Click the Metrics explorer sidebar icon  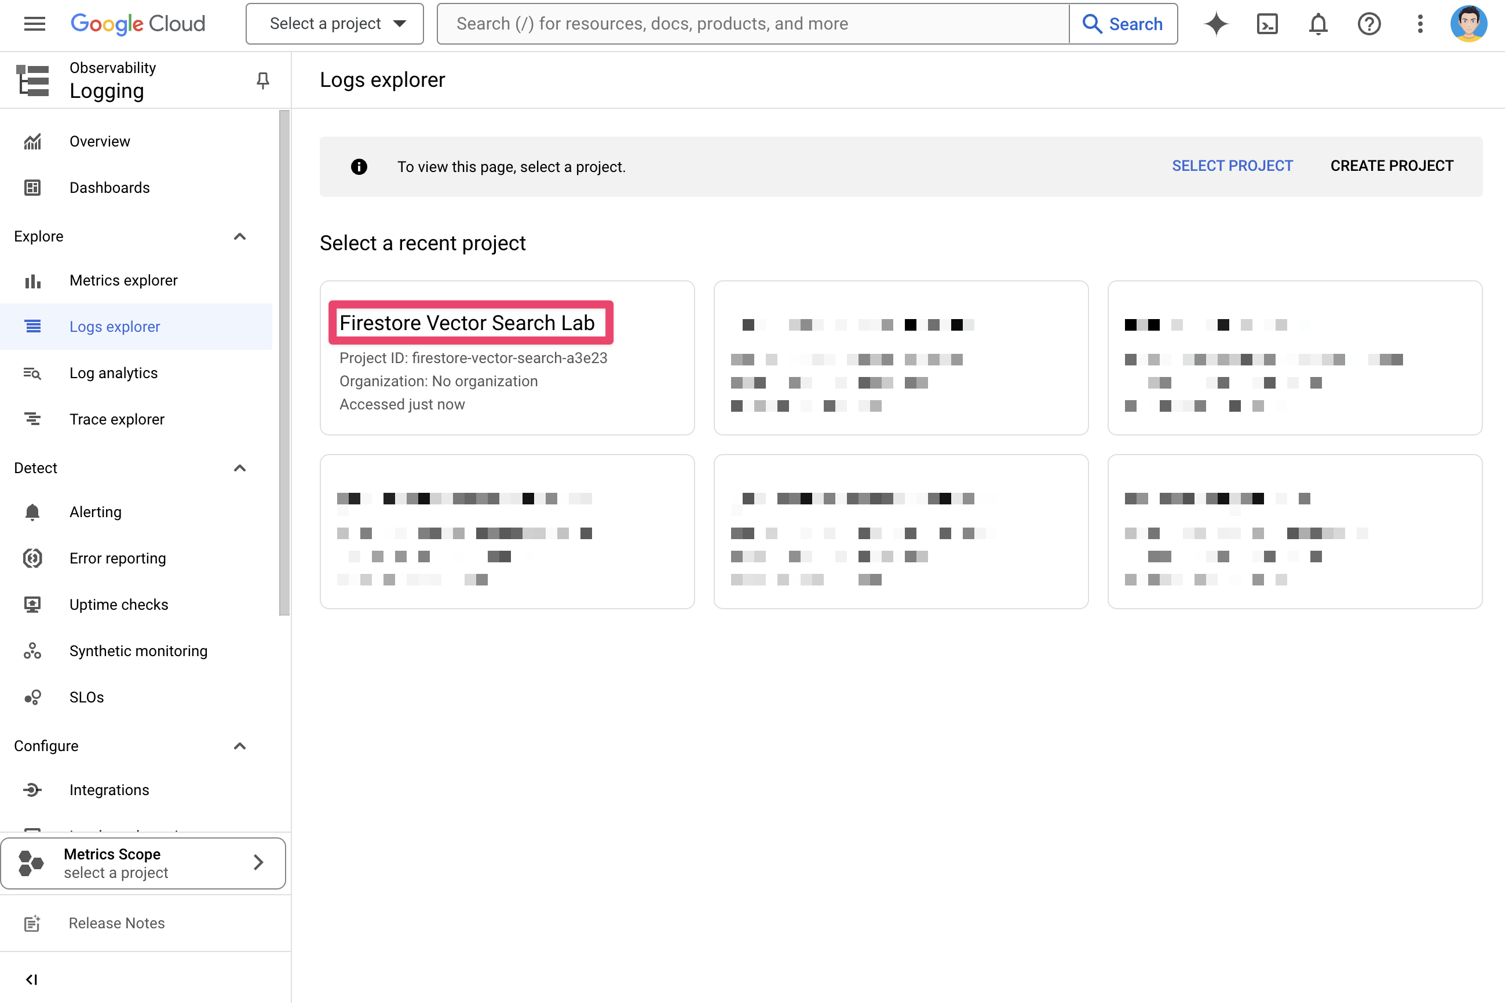[x=32, y=280]
